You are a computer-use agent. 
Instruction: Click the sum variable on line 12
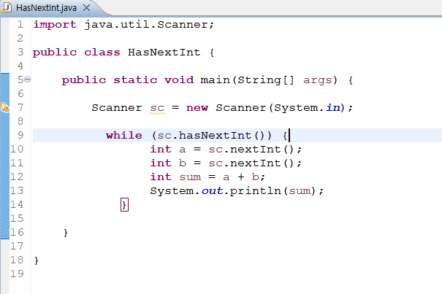click(190, 177)
